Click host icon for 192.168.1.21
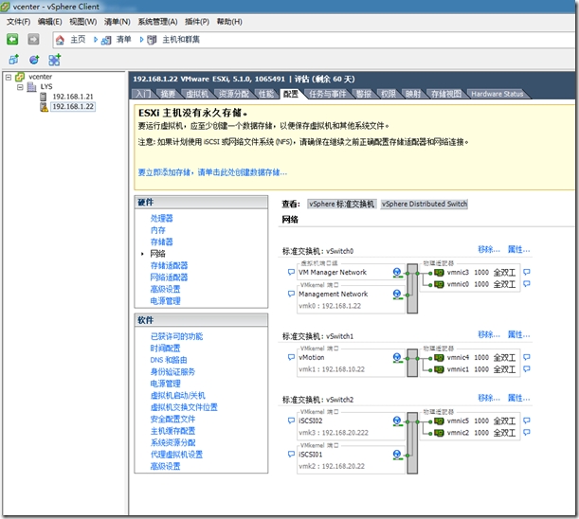 (44, 97)
